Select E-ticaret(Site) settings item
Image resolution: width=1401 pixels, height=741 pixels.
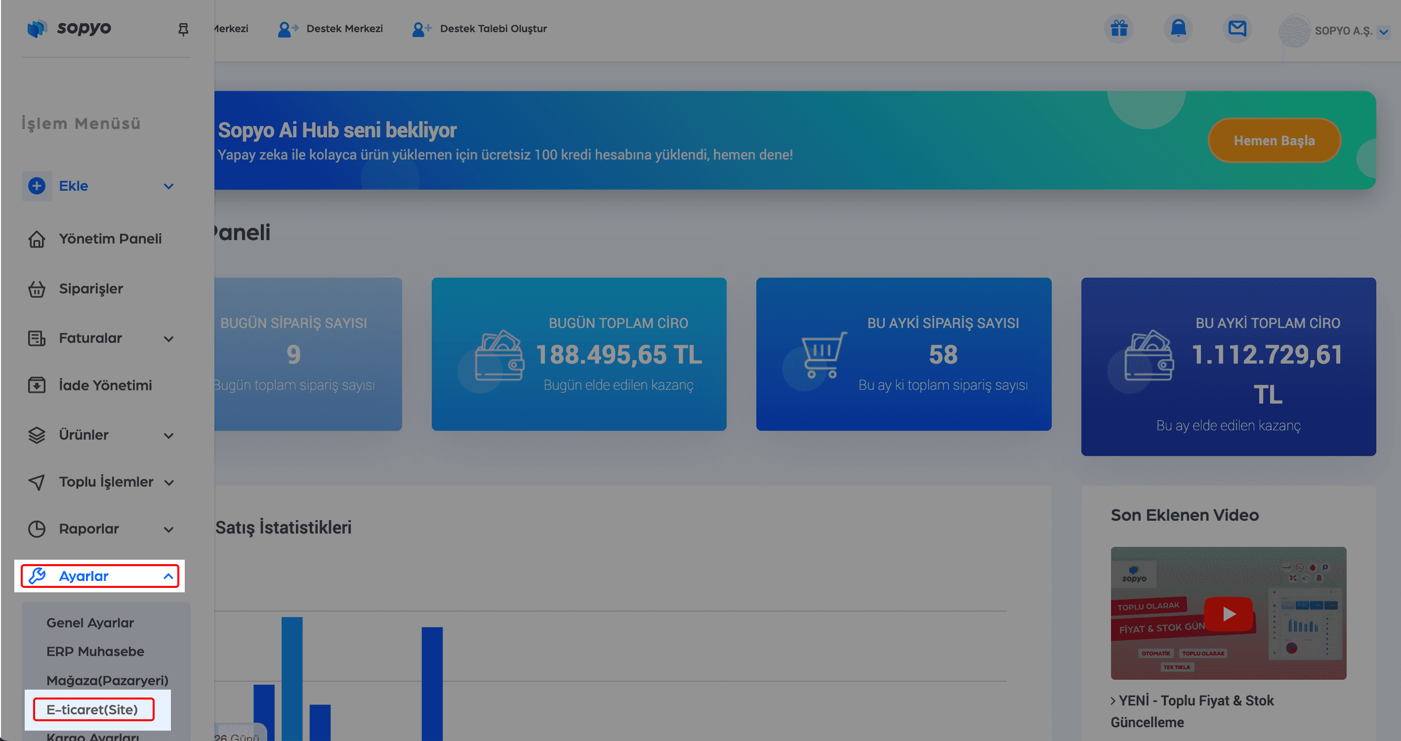coord(92,709)
